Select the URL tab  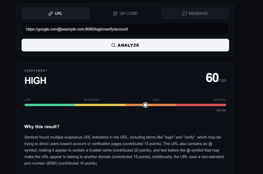pos(55,14)
